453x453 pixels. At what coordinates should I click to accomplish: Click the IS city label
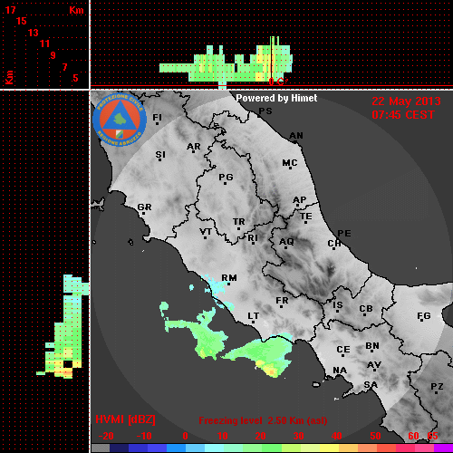[x=338, y=305]
